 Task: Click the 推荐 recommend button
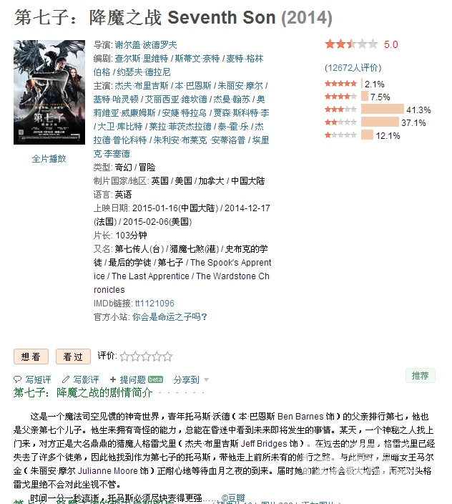421,375
